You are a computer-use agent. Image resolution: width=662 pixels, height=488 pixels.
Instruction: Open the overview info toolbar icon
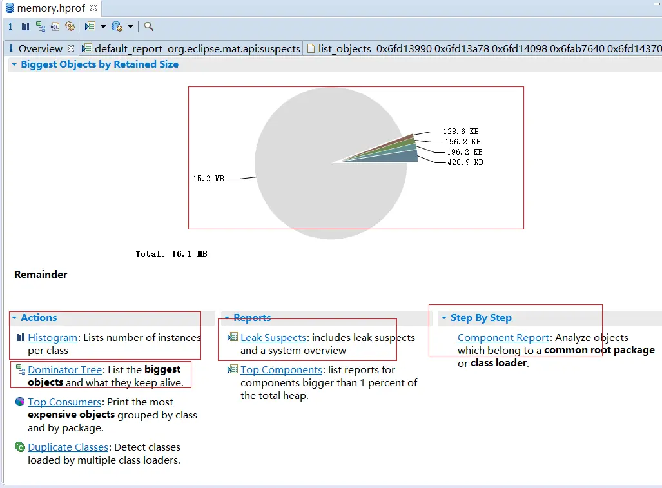click(10, 26)
